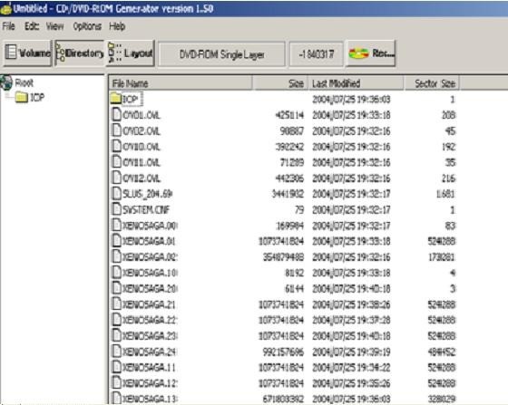Select the XENOSAGA.21 file icon

coord(116,304)
